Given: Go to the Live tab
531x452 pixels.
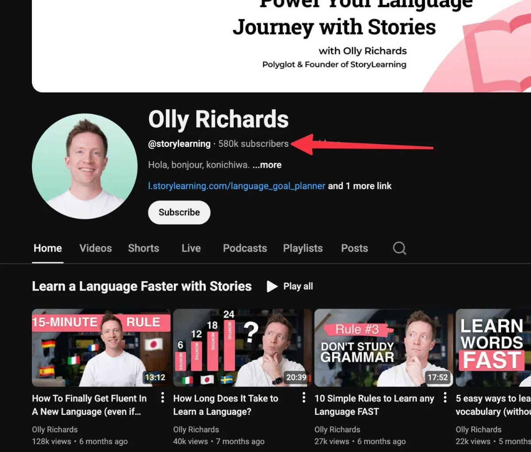Looking at the screenshot, I should [x=191, y=248].
